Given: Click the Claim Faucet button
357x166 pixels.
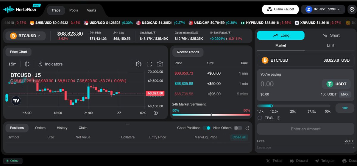Looking at the screenshot, I should [280, 9].
